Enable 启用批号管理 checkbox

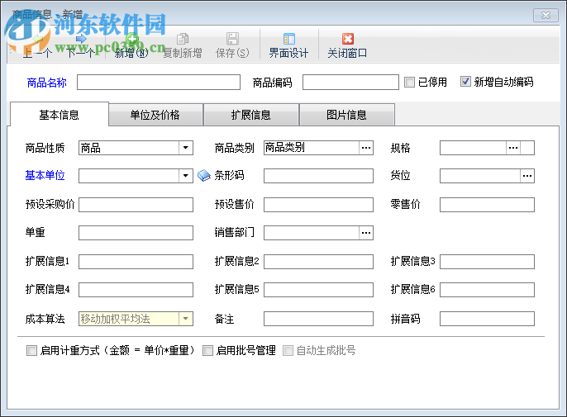207,350
